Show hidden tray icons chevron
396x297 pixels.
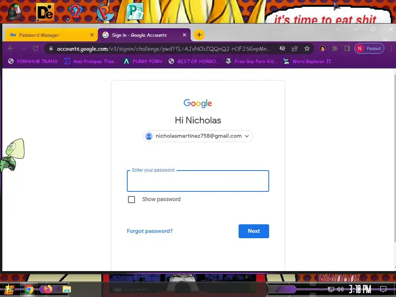point(321,289)
